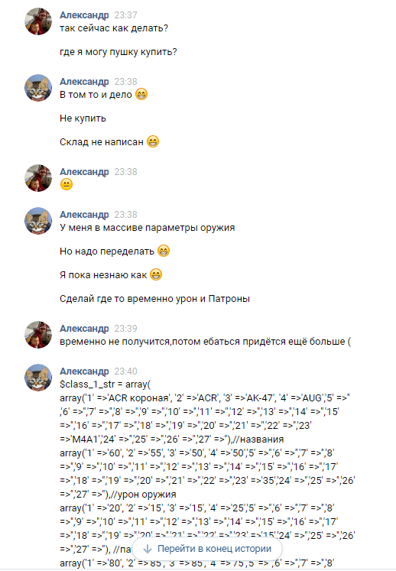Open Александр profile link at 23:37

pos(84,15)
